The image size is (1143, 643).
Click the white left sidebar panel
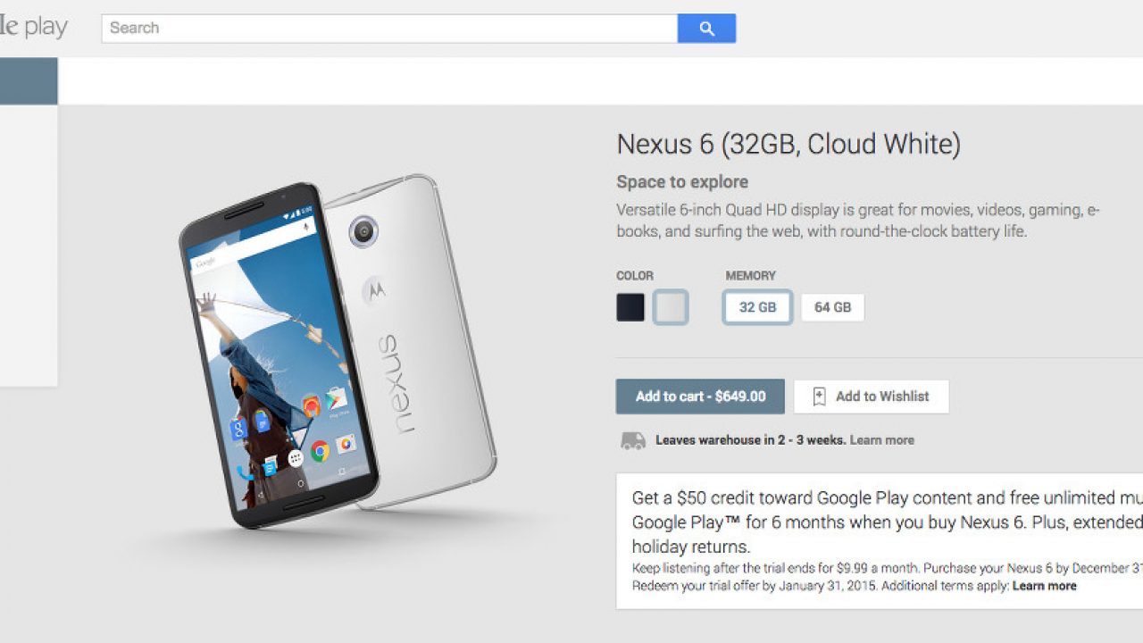coord(29,246)
